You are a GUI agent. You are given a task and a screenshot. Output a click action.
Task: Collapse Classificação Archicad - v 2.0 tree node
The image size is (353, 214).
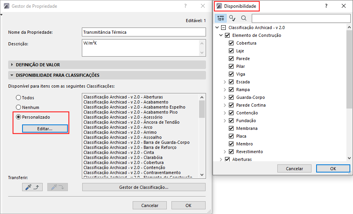[217, 28]
